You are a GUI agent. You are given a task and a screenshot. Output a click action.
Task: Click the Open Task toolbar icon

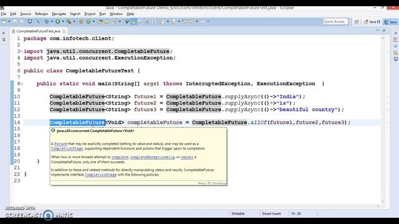point(107,22)
